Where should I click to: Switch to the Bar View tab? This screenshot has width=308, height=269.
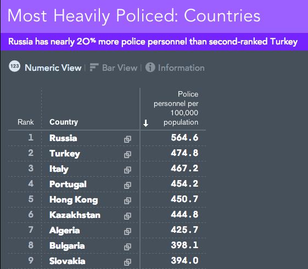coord(120,68)
